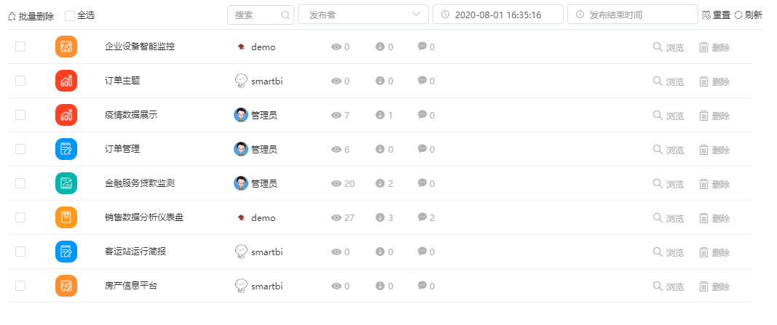Check the box for 企业设备智能监控
777x325 pixels.
pyautogui.click(x=20, y=47)
